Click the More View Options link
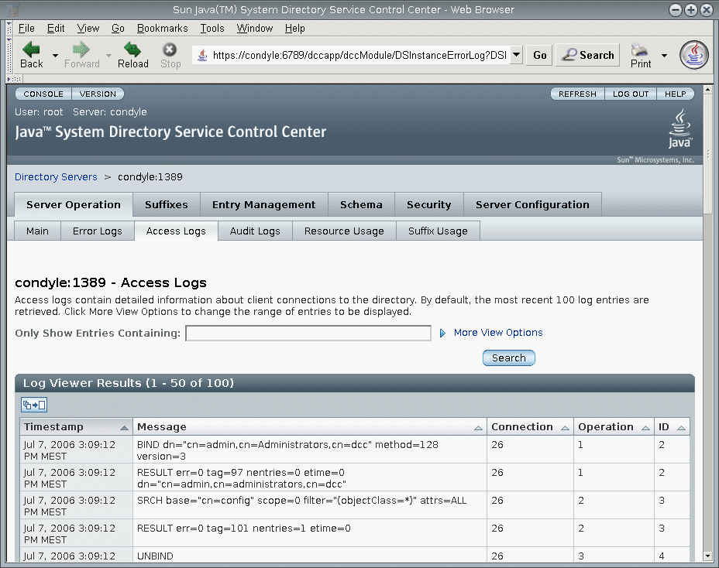 (498, 333)
